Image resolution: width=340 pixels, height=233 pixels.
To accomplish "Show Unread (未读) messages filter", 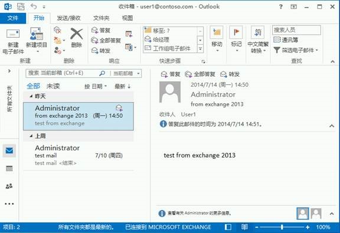I will pos(53,86).
